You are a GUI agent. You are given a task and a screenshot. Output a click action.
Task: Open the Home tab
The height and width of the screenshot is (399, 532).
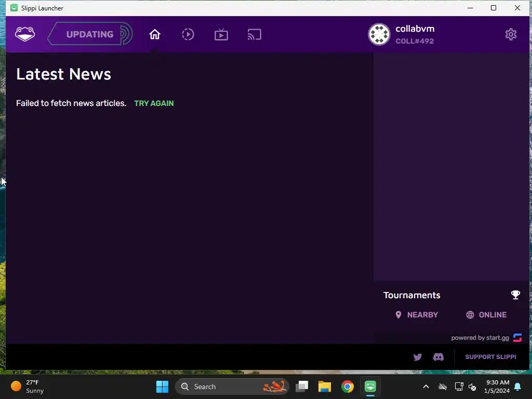point(155,34)
